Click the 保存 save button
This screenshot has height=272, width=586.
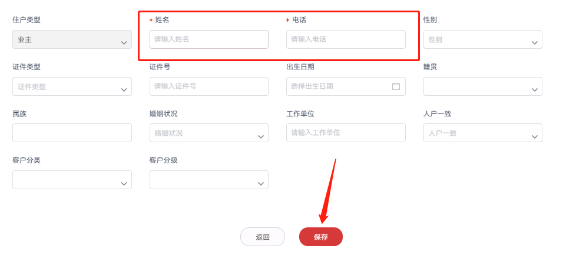[x=320, y=237]
